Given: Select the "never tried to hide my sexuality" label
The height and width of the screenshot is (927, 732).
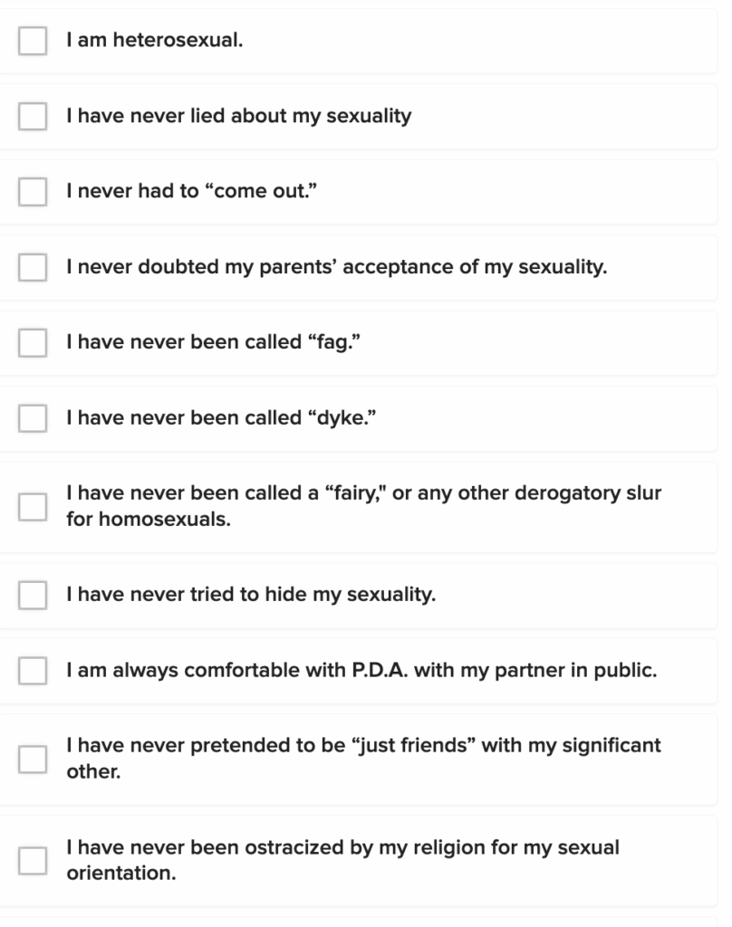Looking at the screenshot, I should (251, 596).
